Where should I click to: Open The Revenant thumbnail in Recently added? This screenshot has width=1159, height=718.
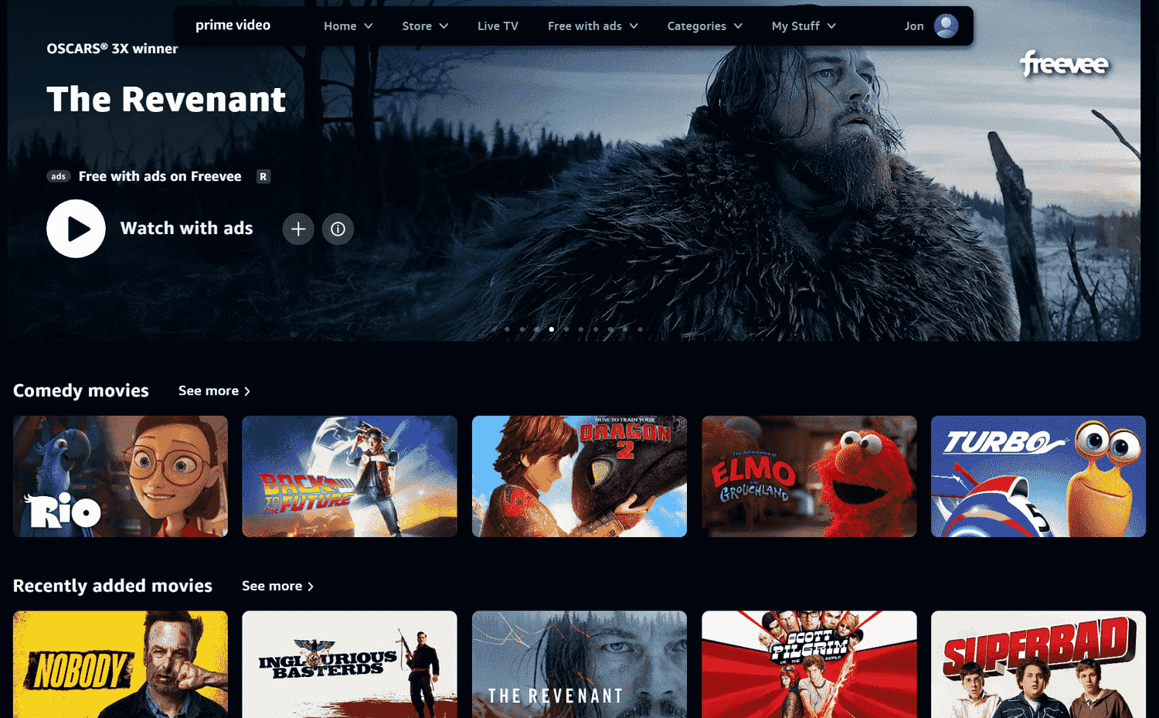click(x=579, y=665)
